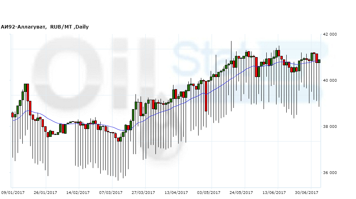Click the chart title АИ92-Аллагуват

pyautogui.click(x=23, y=27)
